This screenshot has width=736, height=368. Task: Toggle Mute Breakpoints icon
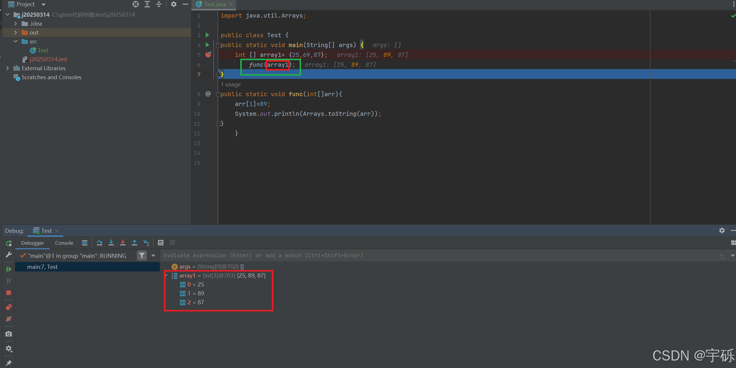click(9, 319)
